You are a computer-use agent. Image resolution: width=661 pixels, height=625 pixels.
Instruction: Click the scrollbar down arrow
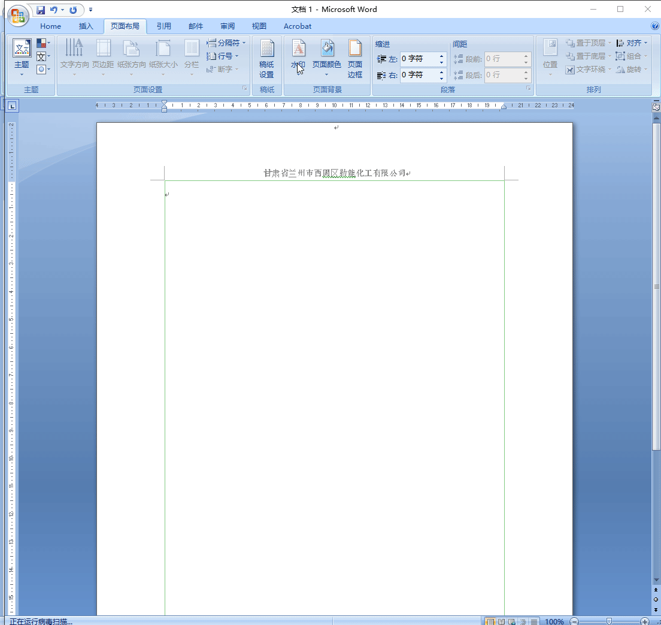tap(656, 580)
